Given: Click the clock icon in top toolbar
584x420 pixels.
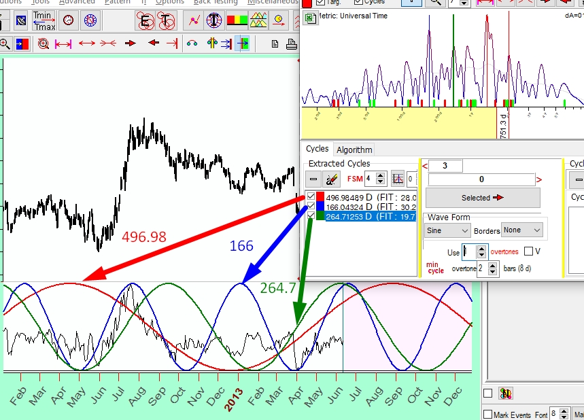Looking at the screenshot, I should [x=68, y=20].
